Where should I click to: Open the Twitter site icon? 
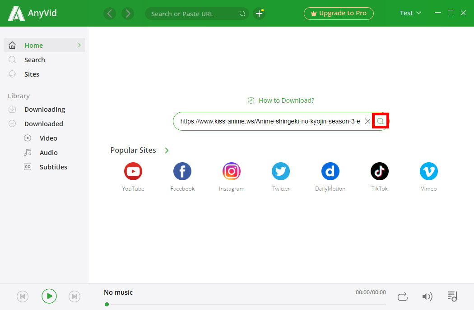click(281, 172)
